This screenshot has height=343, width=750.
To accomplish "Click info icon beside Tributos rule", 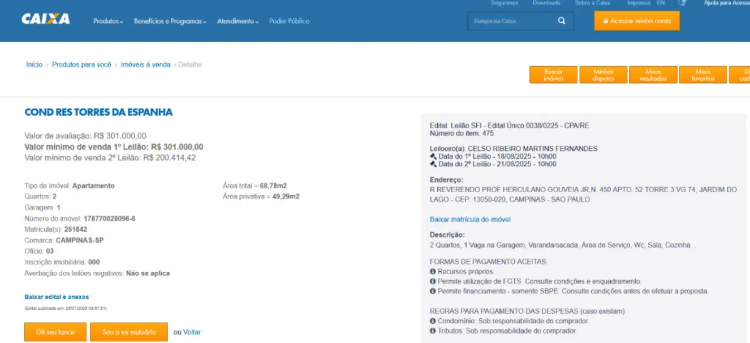I will (433, 331).
